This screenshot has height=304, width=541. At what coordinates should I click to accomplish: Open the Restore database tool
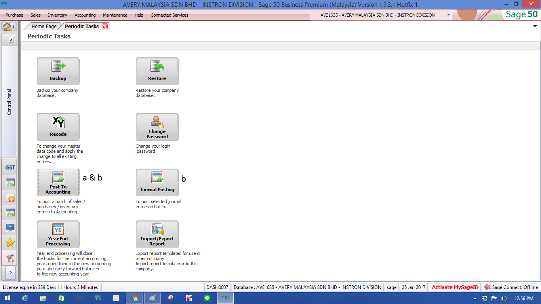(157, 71)
